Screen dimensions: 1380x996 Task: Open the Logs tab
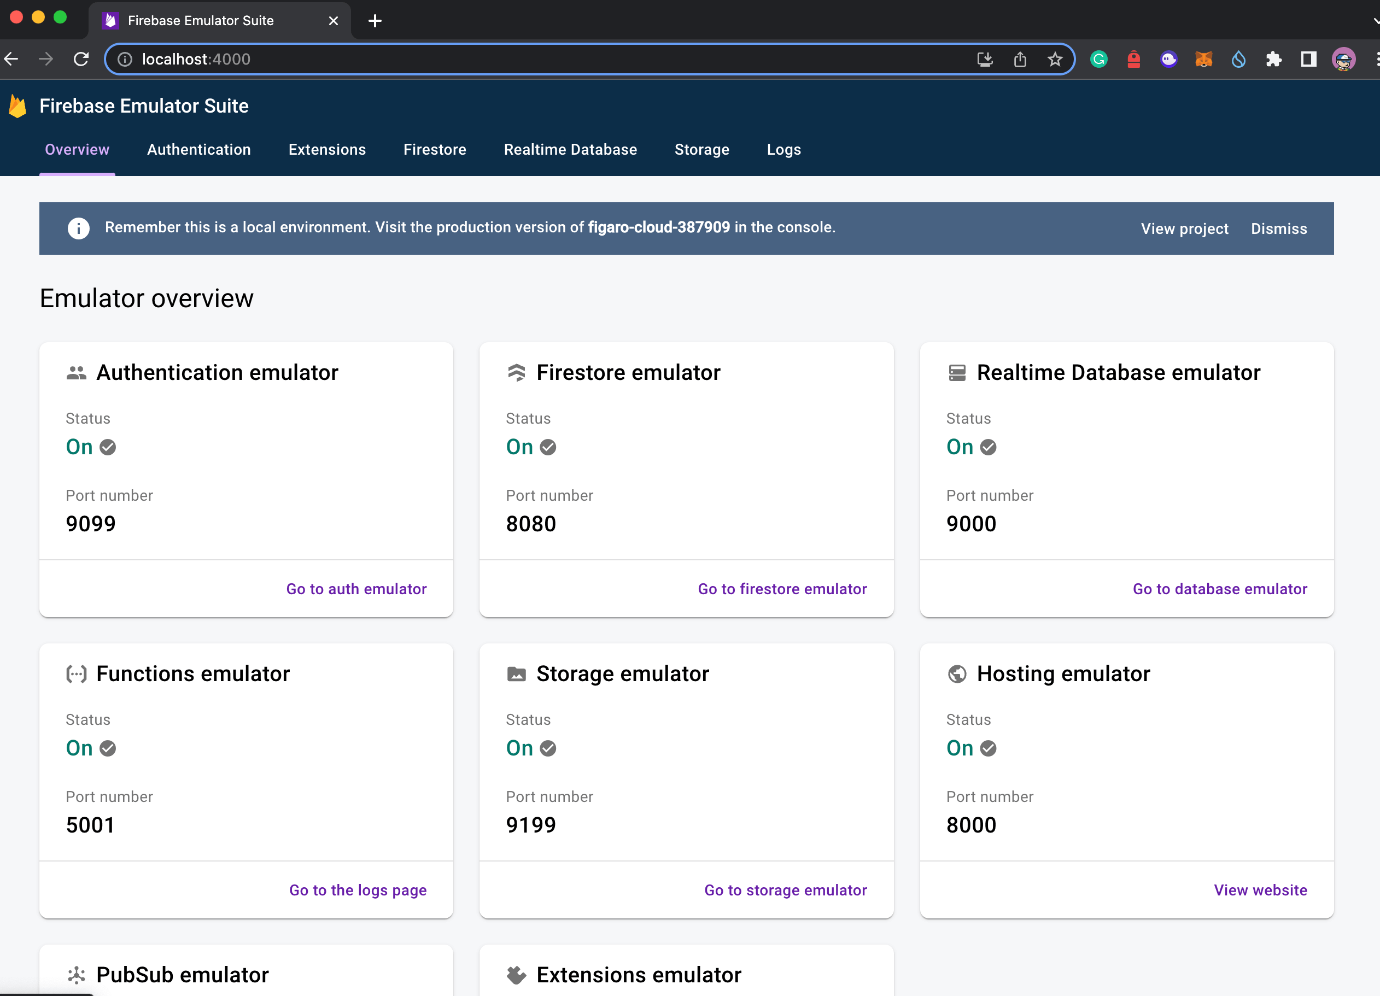click(783, 150)
